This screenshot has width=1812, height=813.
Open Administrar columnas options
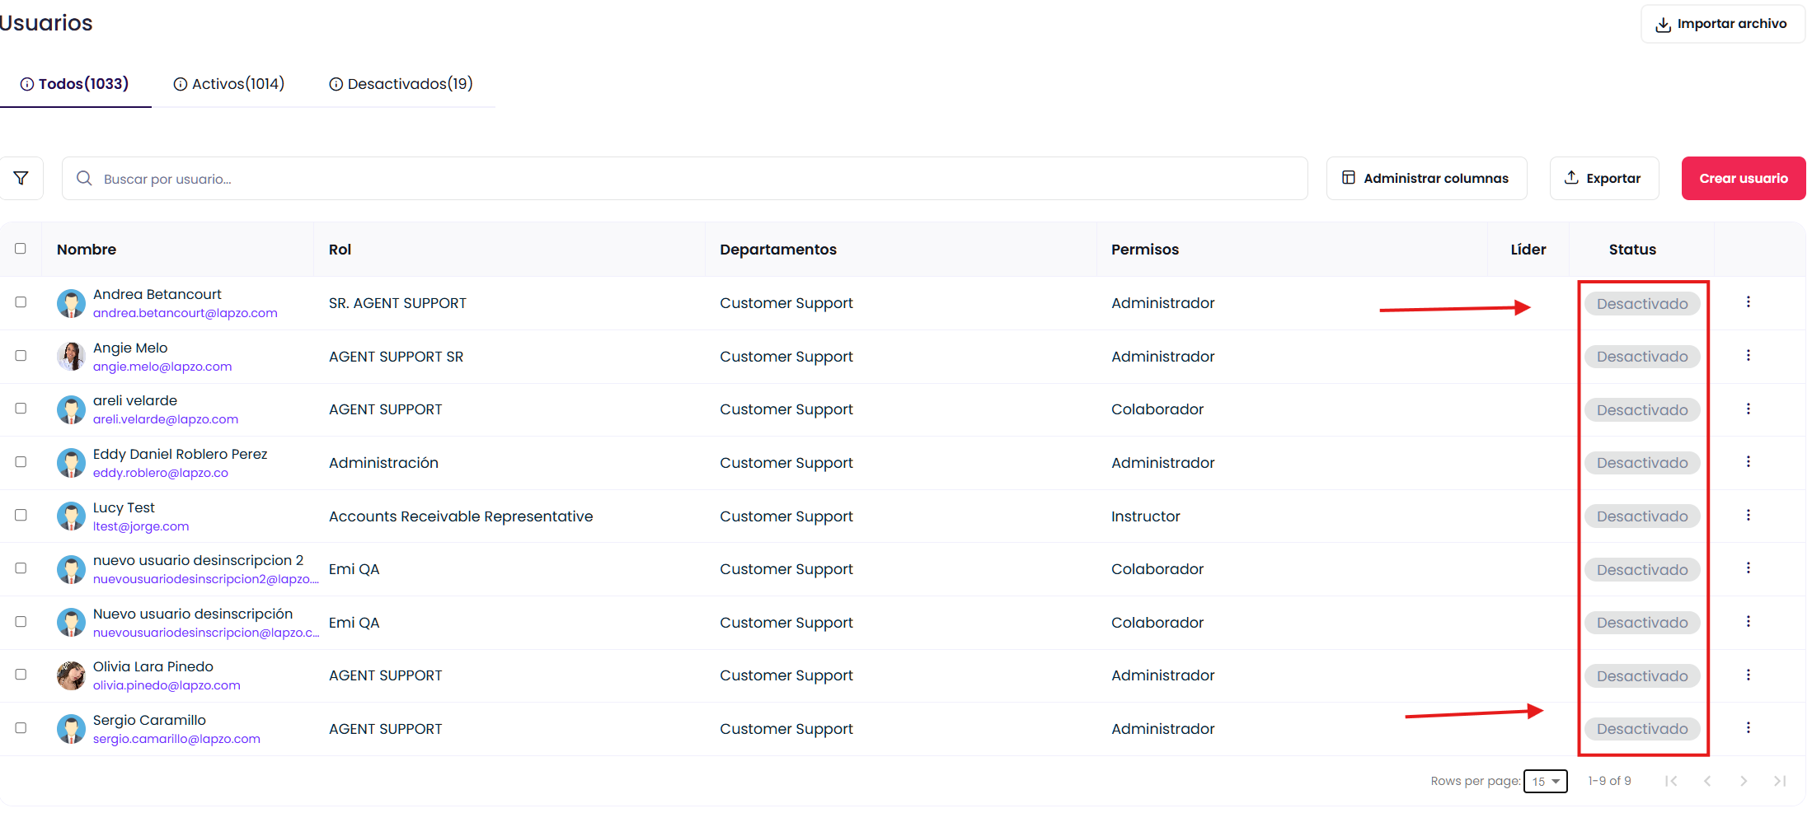tap(1426, 178)
